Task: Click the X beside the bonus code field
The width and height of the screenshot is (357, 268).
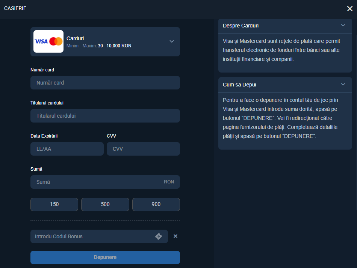Action: (175, 236)
